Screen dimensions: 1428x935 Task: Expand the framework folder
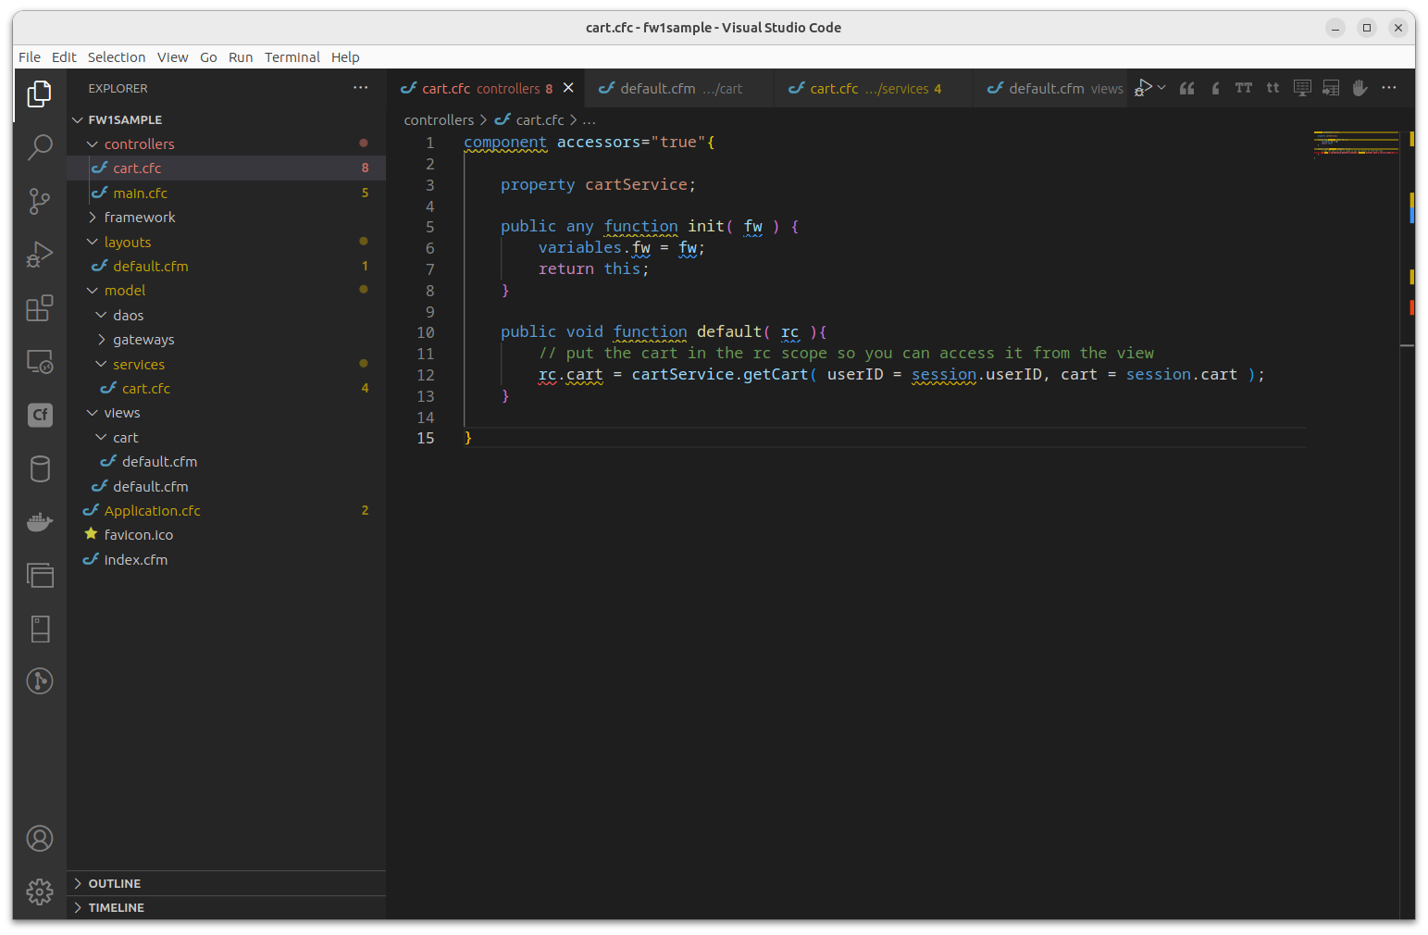(x=93, y=218)
